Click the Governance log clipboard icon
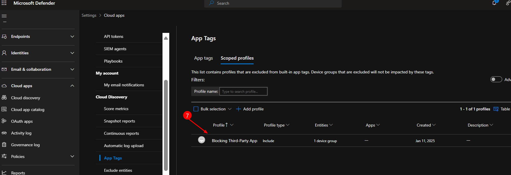Image resolution: width=511 pixels, height=175 pixels. click(4, 144)
